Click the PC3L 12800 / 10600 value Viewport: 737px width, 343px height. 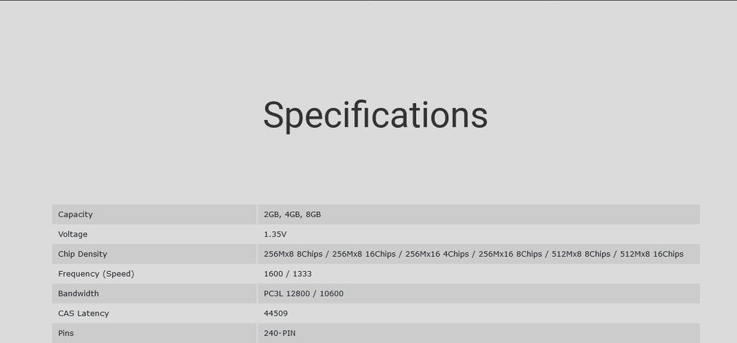pos(304,293)
